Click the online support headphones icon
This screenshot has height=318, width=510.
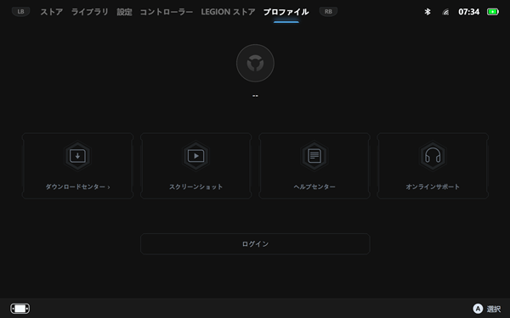tap(433, 156)
